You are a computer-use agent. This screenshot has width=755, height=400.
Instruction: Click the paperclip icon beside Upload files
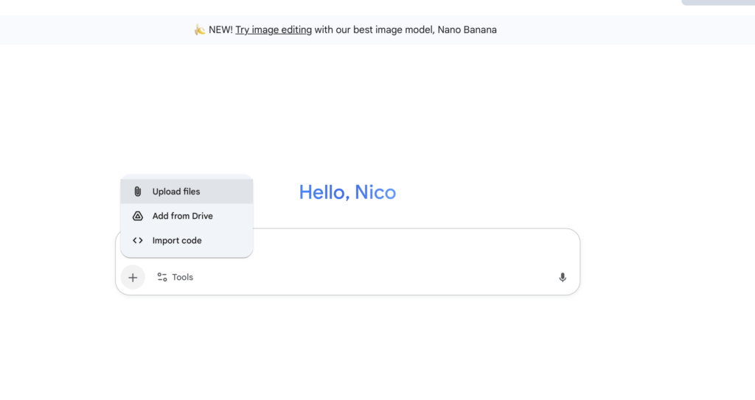pos(138,192)
